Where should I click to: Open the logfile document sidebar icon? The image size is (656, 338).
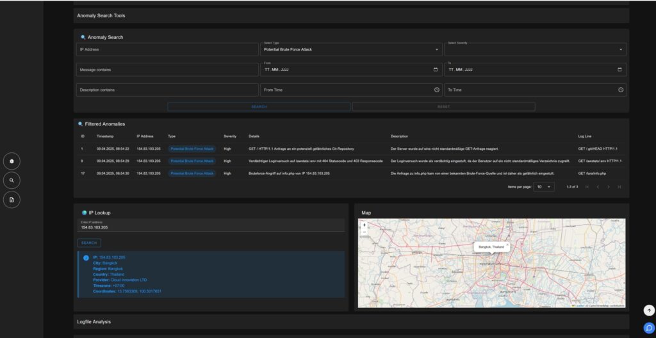pyautogui.click(x=12, y=200)
